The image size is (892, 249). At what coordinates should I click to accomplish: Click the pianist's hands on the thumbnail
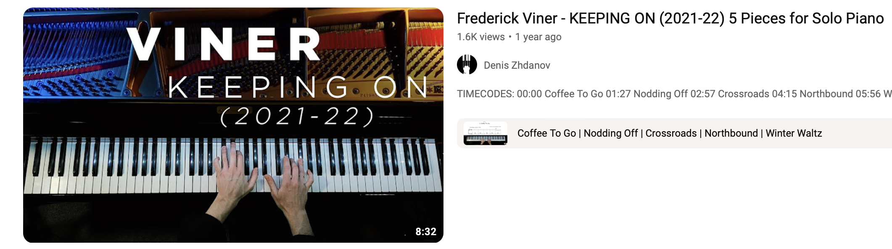263,176
